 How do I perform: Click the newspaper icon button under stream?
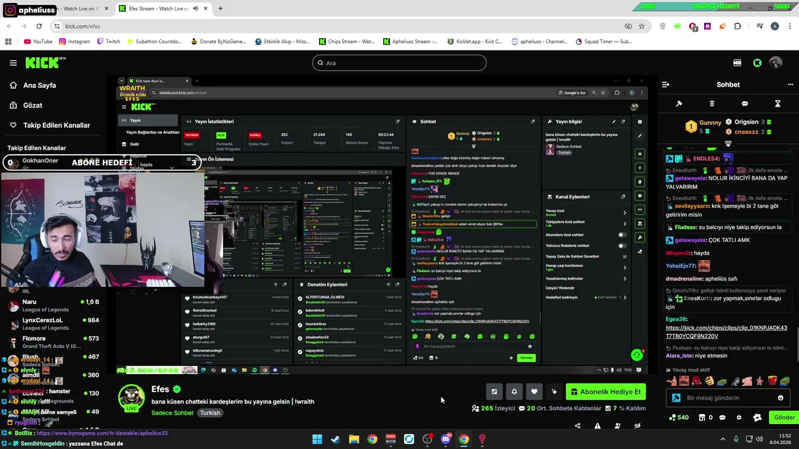(494, 392)
